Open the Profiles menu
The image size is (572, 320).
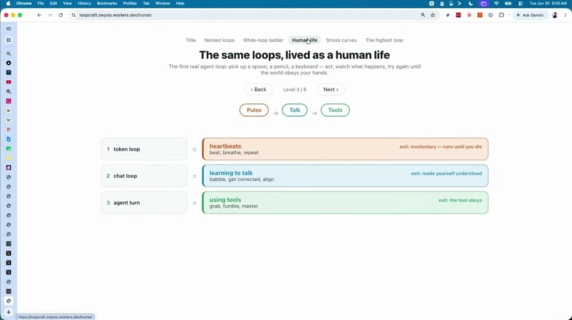130,4
